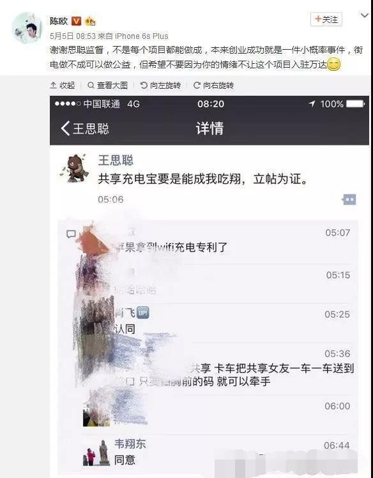Click the orange V verified badge

click(x=76, y=21)
